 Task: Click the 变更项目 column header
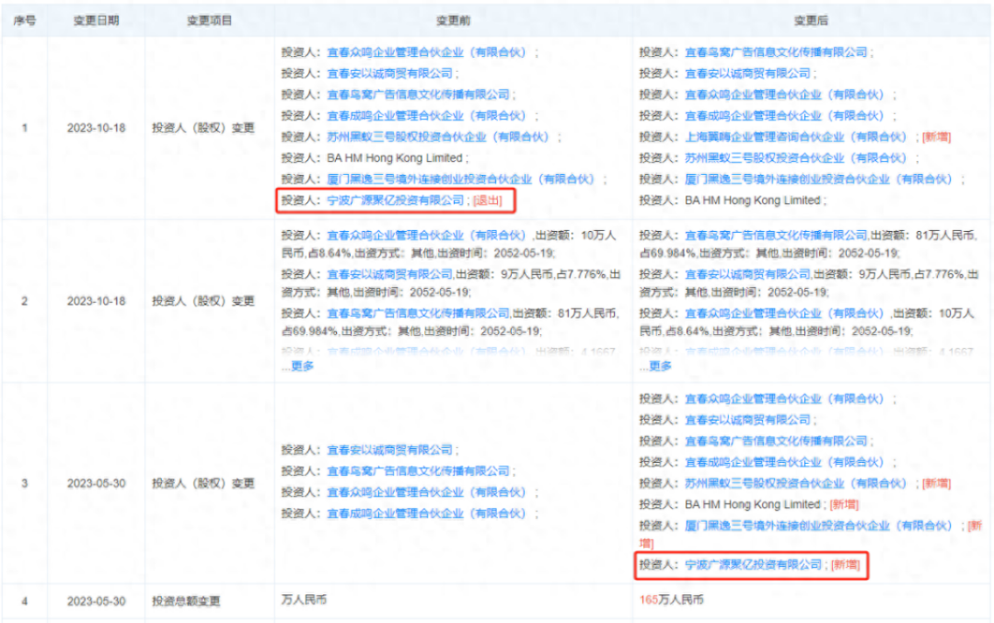(x=209, y=21)
